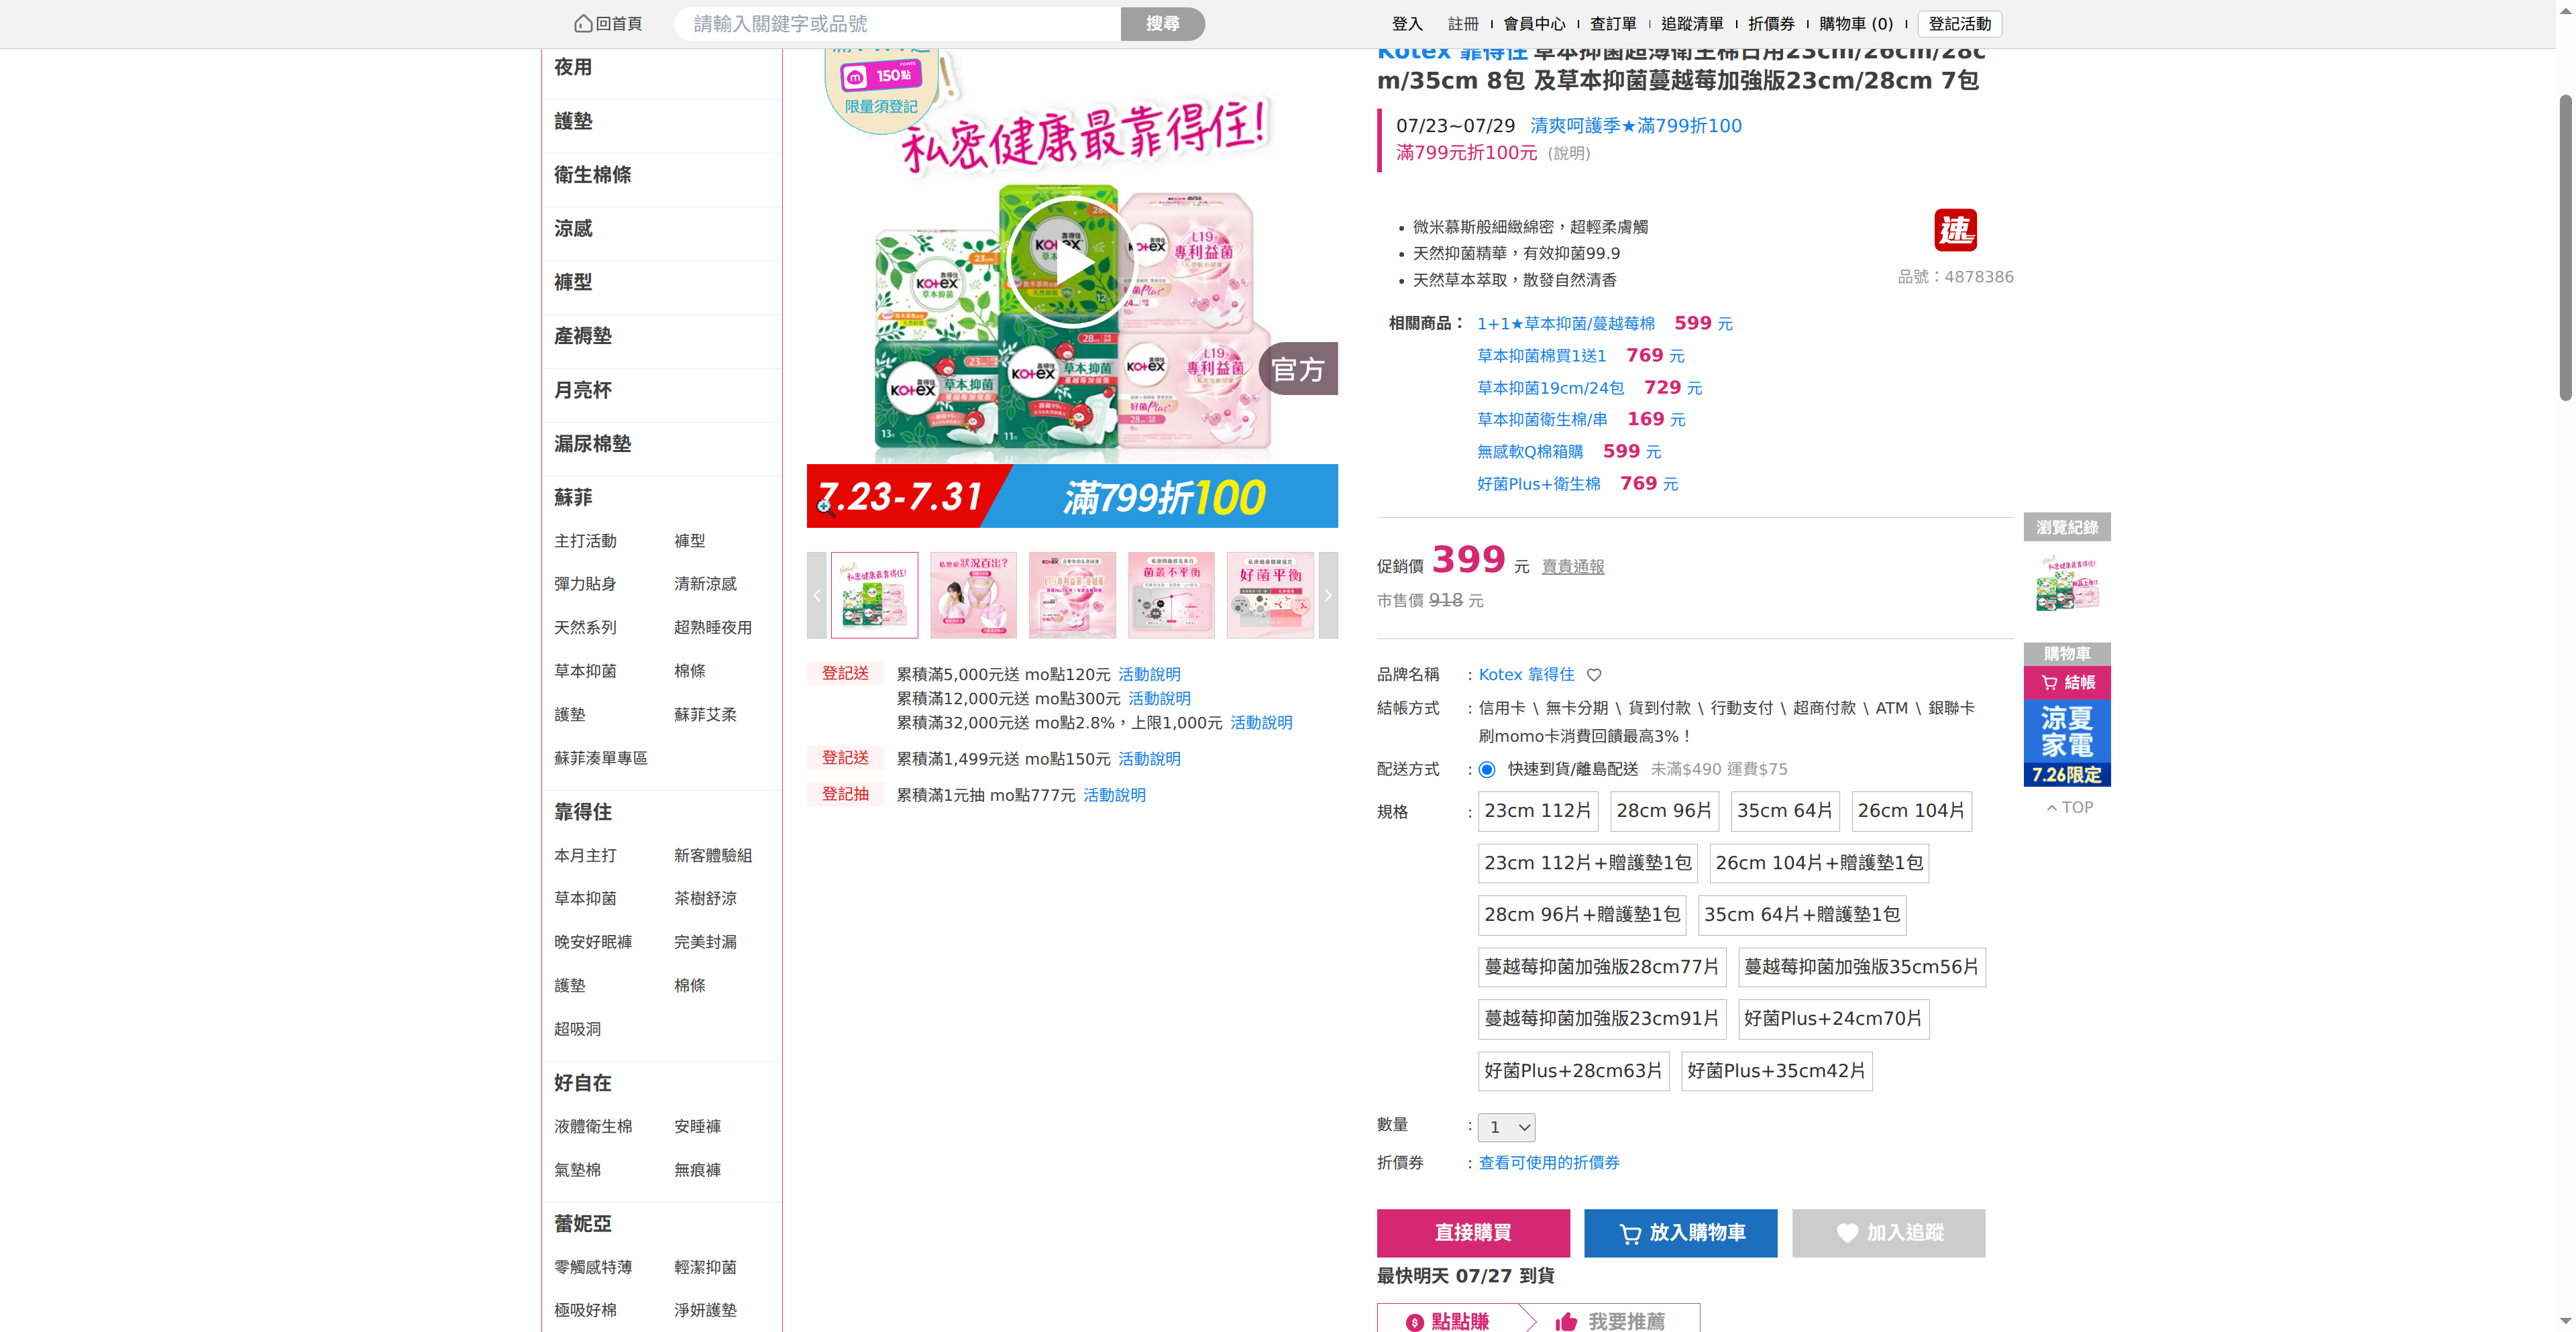This screenshot has width=2576, height=1332.
Task: Open the browsing history product thumbnail
Action: click(x=2067, y=583)
